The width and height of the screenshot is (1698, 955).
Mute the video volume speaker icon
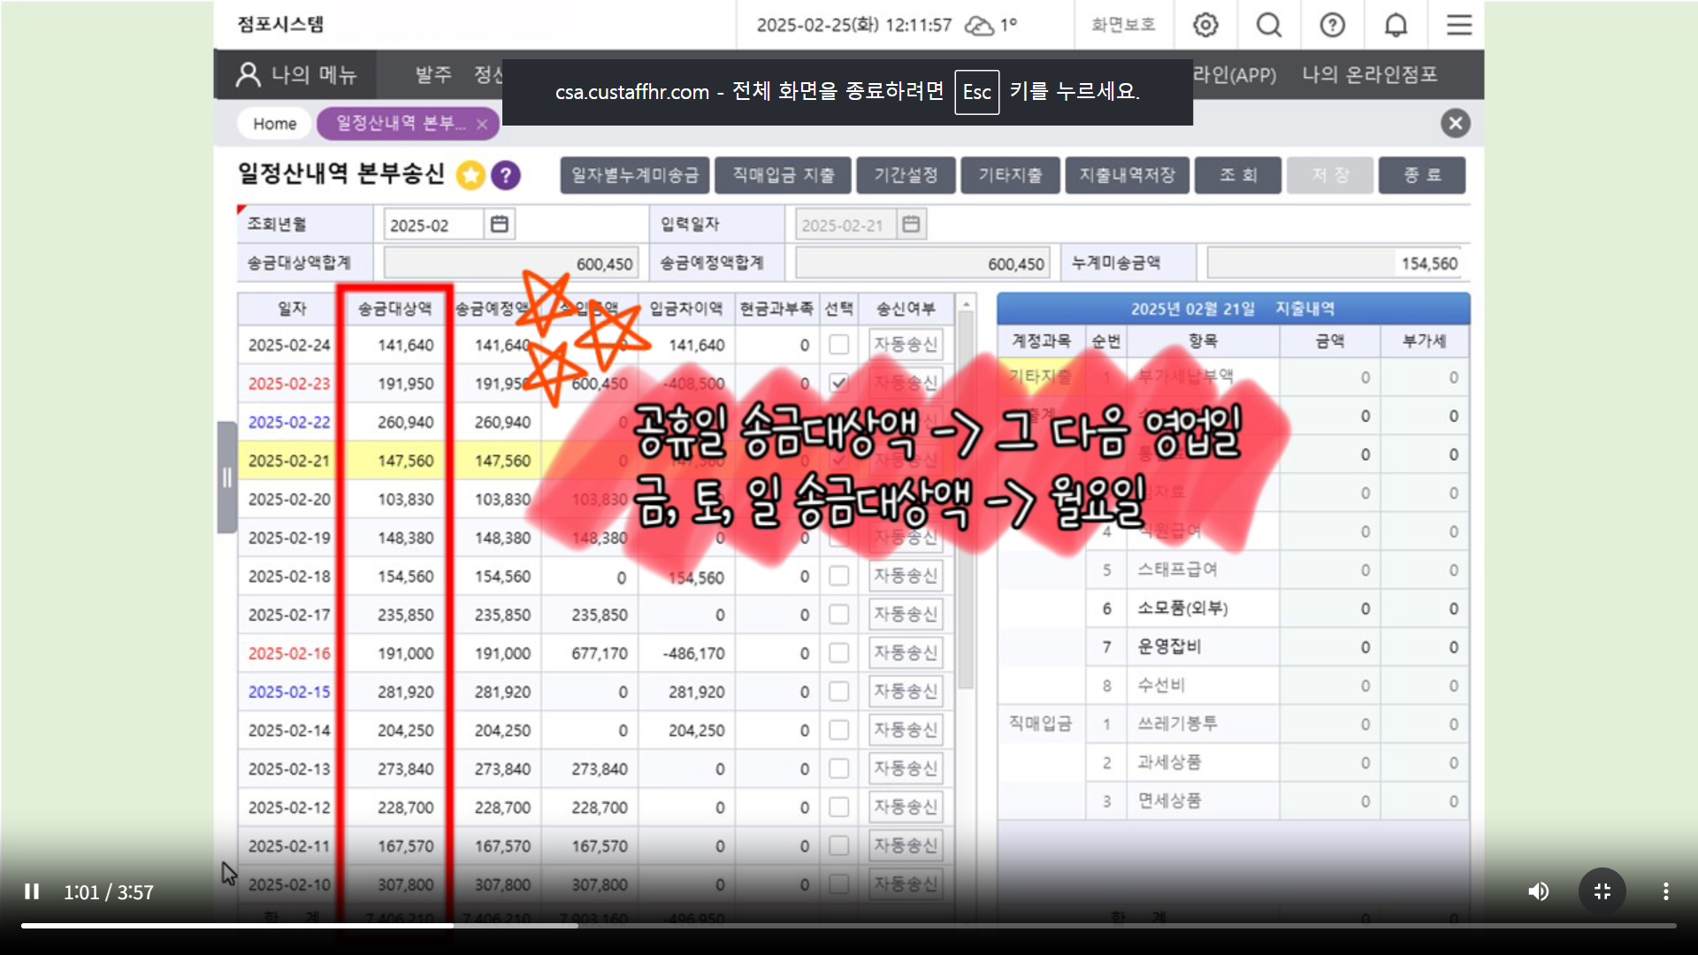1539,891
